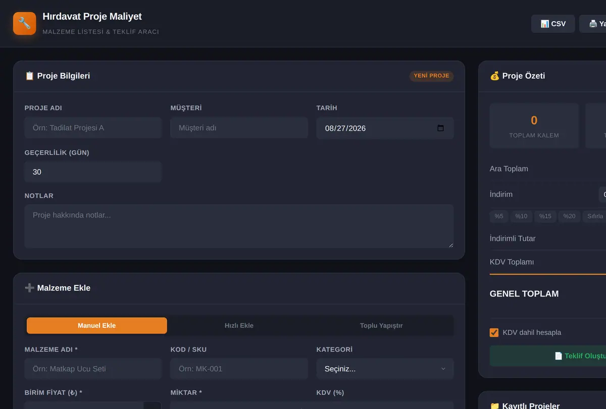Click the orange wrench app logo
Viewport: 606px width, 409px height.
[x=25, y=23]
